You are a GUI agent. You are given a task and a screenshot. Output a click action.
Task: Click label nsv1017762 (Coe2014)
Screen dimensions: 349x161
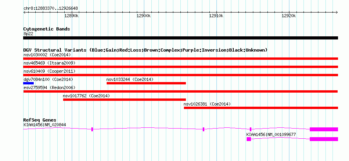(86, 96)
